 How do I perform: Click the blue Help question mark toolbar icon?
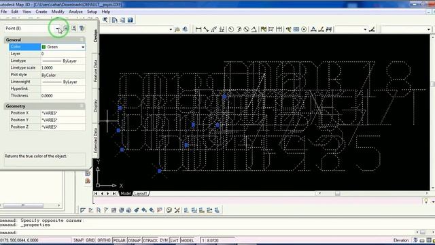pos(130,20)
